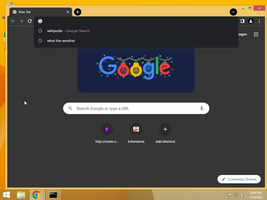Click the taskbar clock showing 4:49 PM
The height and width of the screenshot is (200, 267).
pos(256,195)
